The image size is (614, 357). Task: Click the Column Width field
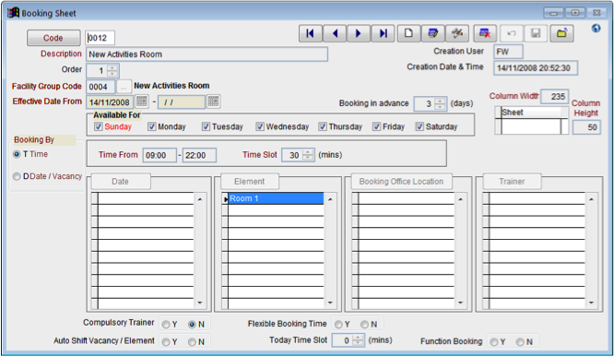point(554,97)
